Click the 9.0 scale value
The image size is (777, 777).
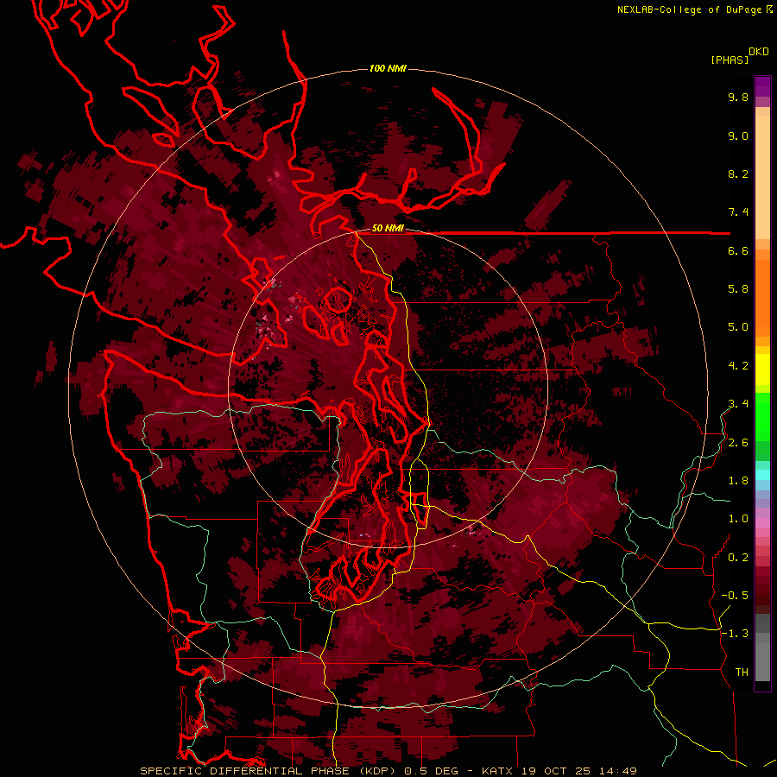[738, 136]
